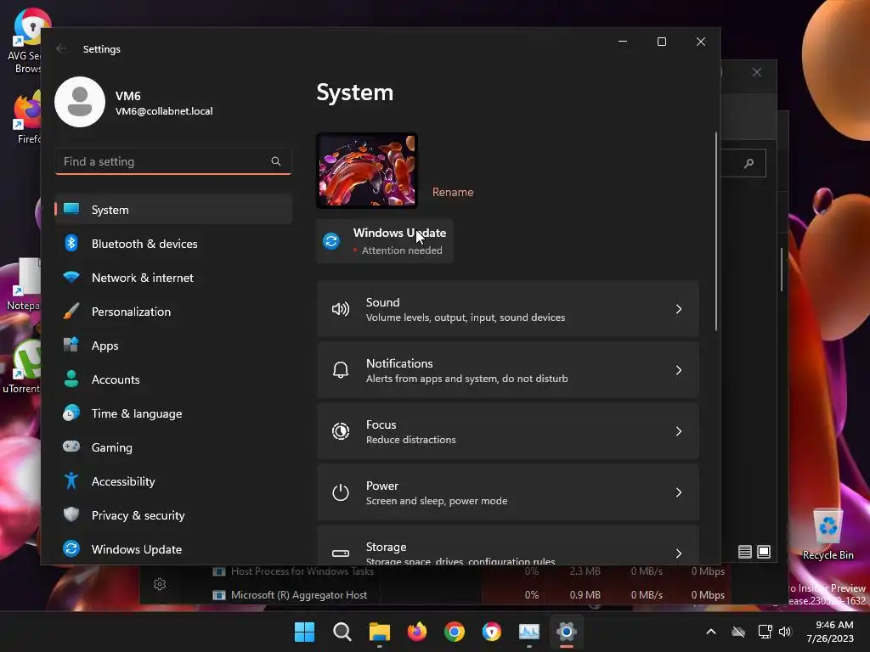The height and width of the screenshot is (652, 870).
Task: Open File Explorer from taskbar
Action: pyautogui.click(x=380, y=632)
